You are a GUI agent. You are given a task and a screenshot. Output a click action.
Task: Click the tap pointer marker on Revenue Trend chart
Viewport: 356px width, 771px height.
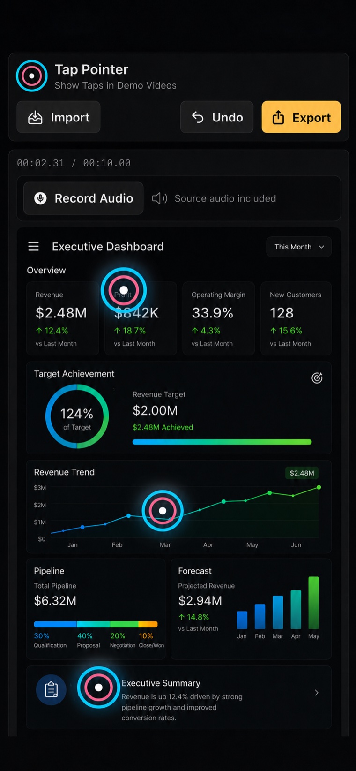(163, 511)
